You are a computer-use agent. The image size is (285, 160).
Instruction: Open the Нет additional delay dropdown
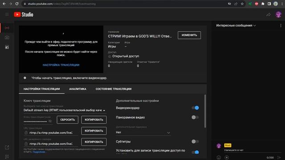[x=143, y=132]
